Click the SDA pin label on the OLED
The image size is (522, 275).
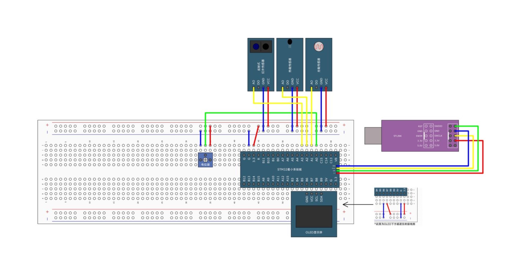click(x=321, y=199)
